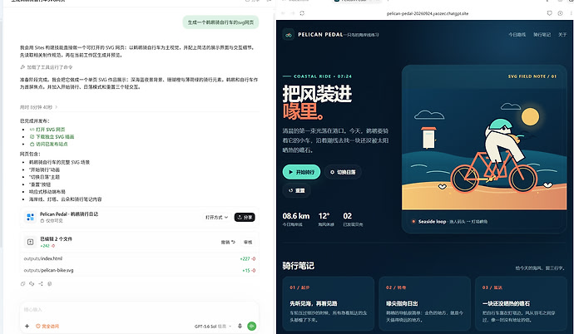Click the 02 collected-items stat on the webpage

tap(353, 219)
